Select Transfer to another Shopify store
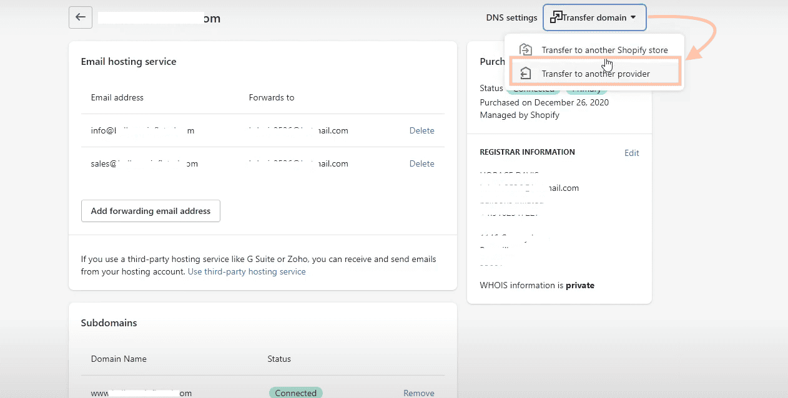The image size is (788, 398). [x=604, y=49]
